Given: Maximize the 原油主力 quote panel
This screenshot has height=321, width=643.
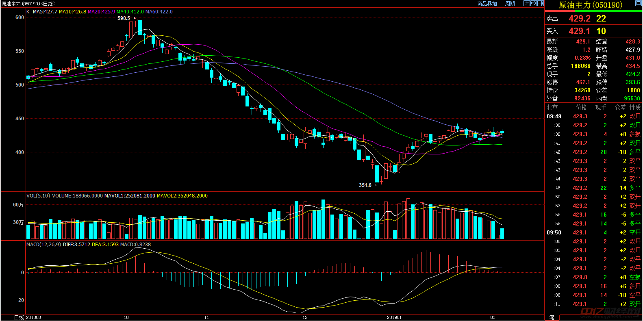Looking at the screenshot, I should pyautogui.click(x=638, y=4).
